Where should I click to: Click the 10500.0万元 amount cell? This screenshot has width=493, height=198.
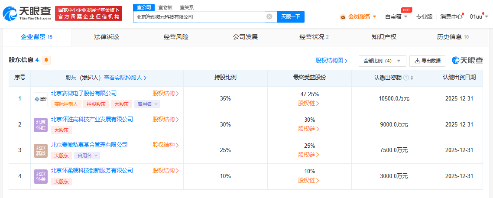point(394,98)
